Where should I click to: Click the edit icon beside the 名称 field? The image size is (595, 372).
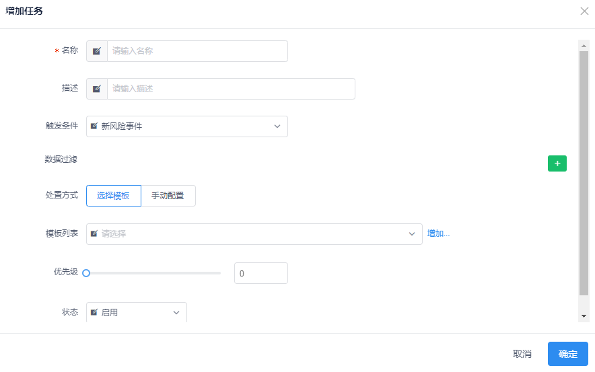(97, 51)
